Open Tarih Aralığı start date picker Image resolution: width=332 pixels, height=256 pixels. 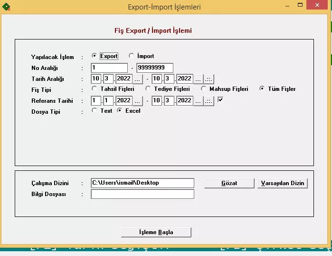pyautogui.click(x=137, y=79)
